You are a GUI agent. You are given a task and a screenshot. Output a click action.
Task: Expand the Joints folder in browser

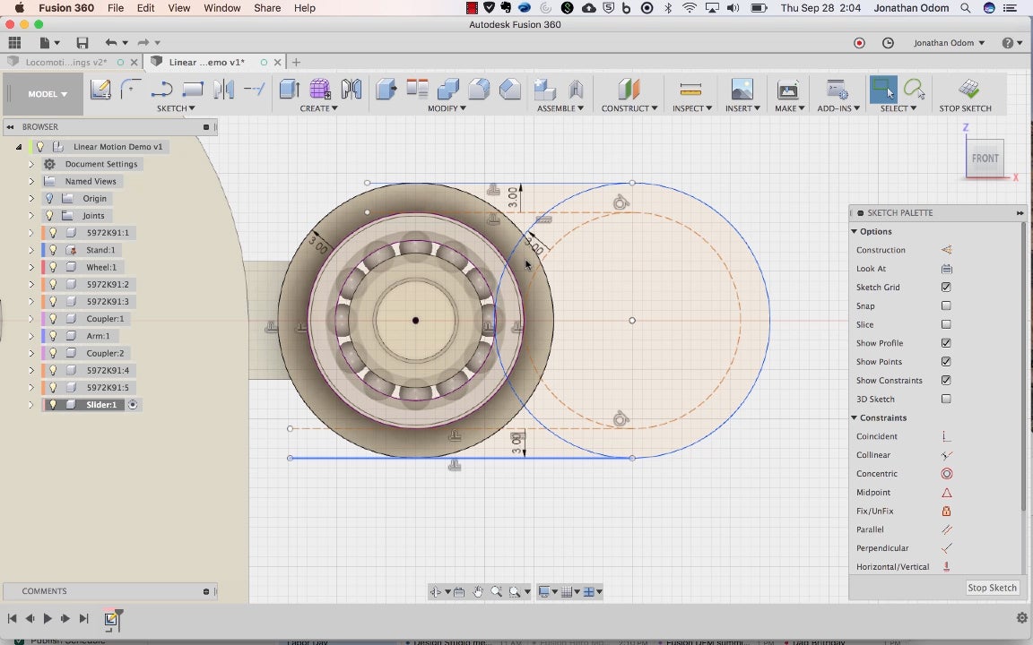[31, 216]
